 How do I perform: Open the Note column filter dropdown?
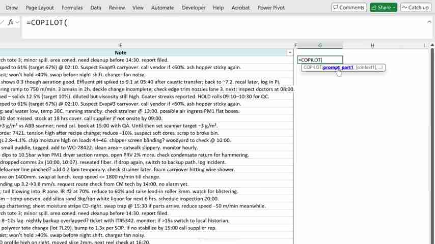click(x=290, y=53)
